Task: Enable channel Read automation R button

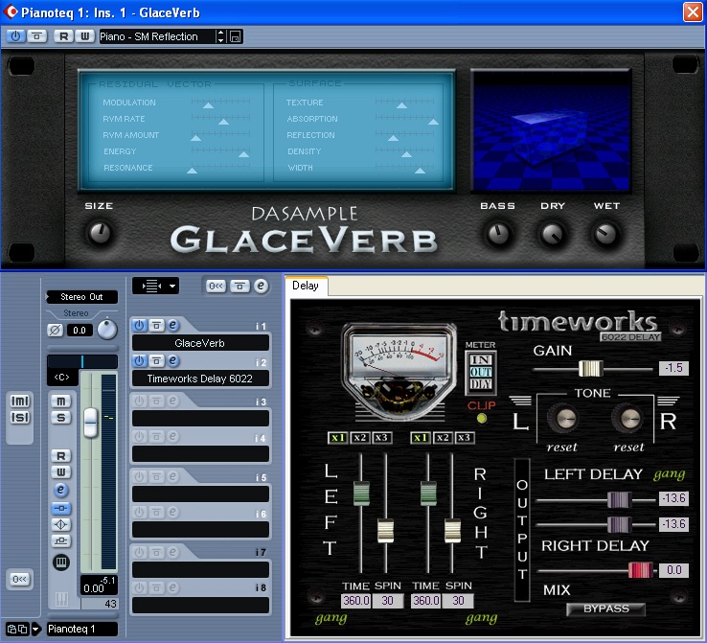Action: (x=61, y=456)
